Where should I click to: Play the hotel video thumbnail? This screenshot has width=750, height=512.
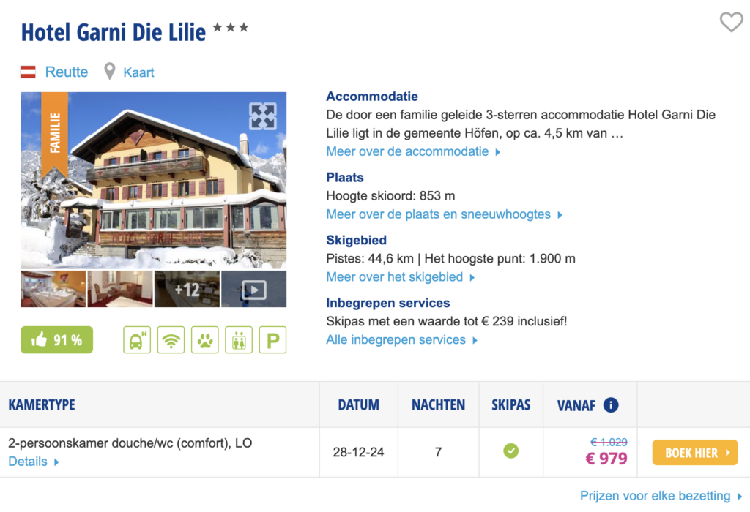[253, 290]
